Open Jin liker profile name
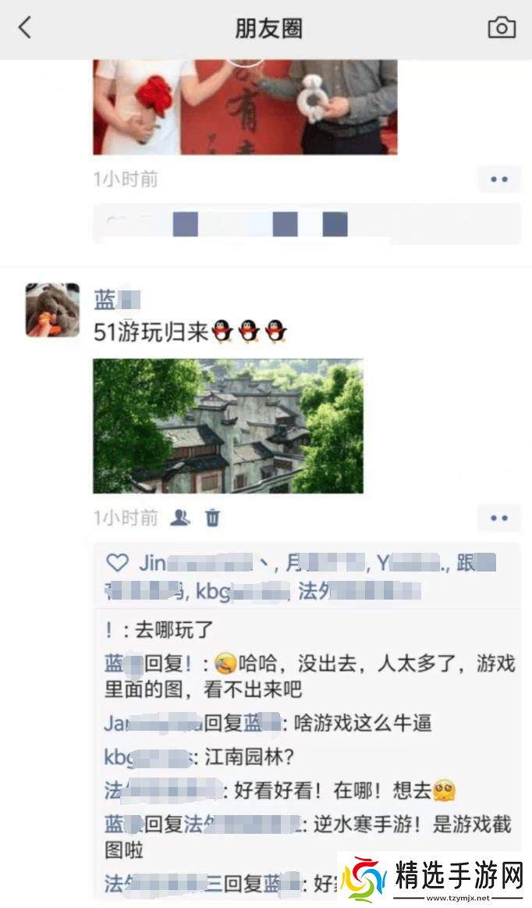 coord(196,563)
